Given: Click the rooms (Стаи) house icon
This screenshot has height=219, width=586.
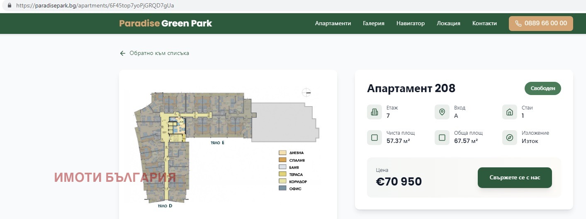Looking at the screenshot, I should tap(510, 112).
